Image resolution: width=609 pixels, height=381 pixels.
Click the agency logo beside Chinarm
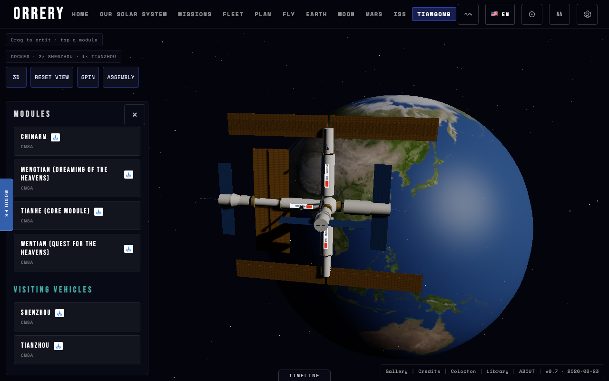(56, 137)
